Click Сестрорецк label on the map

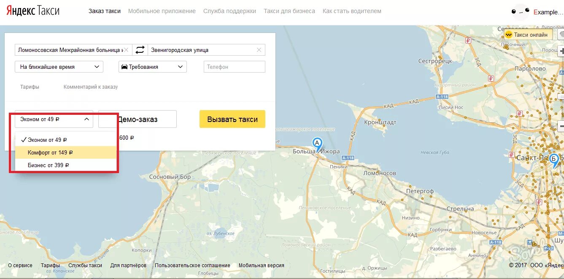pos(435,61)
